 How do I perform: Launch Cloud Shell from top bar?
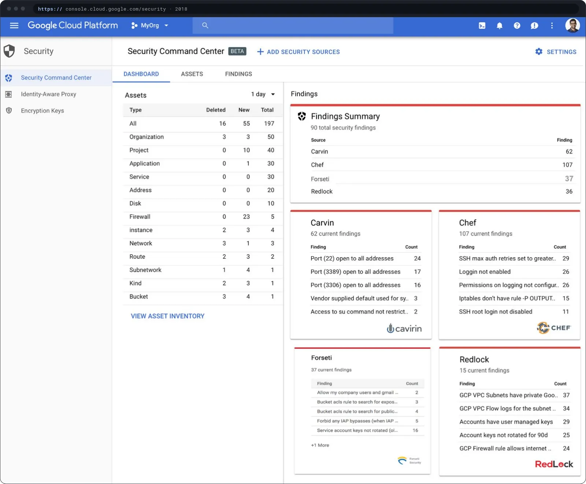[x=482, y=26]
